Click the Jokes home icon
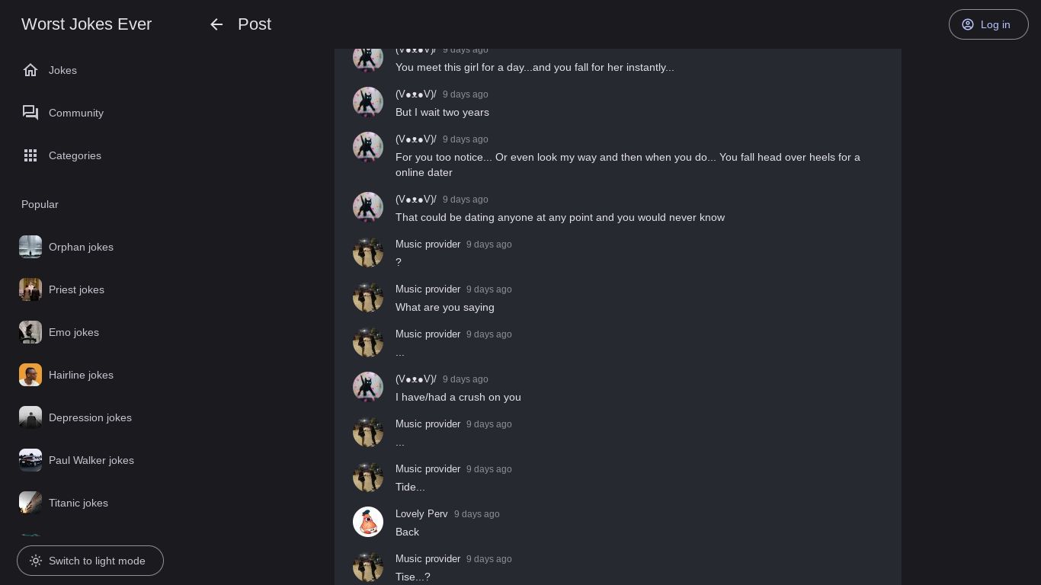This screenshot has width=1041, height=585. pyautogui.click(x=30, y=70)
